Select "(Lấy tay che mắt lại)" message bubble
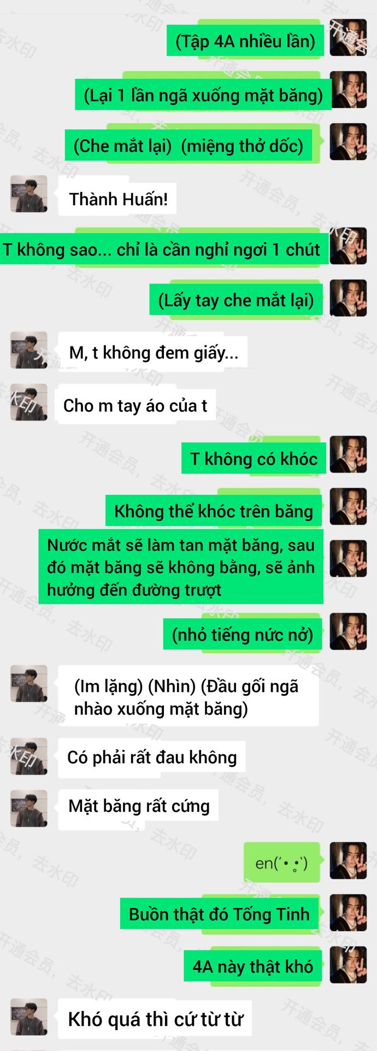Image resolution: width=377 pixels, height=1051 pixels. [236, 299]
